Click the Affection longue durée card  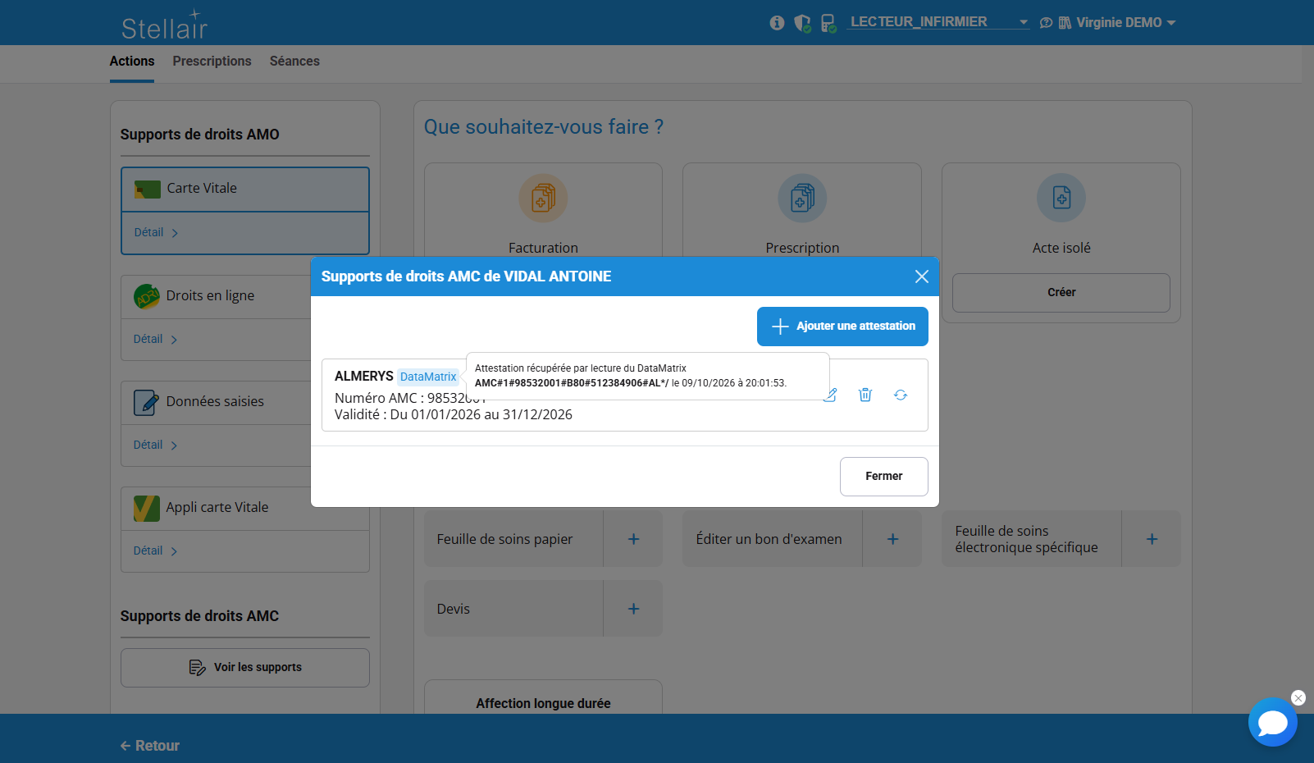(x=543, y=697)
